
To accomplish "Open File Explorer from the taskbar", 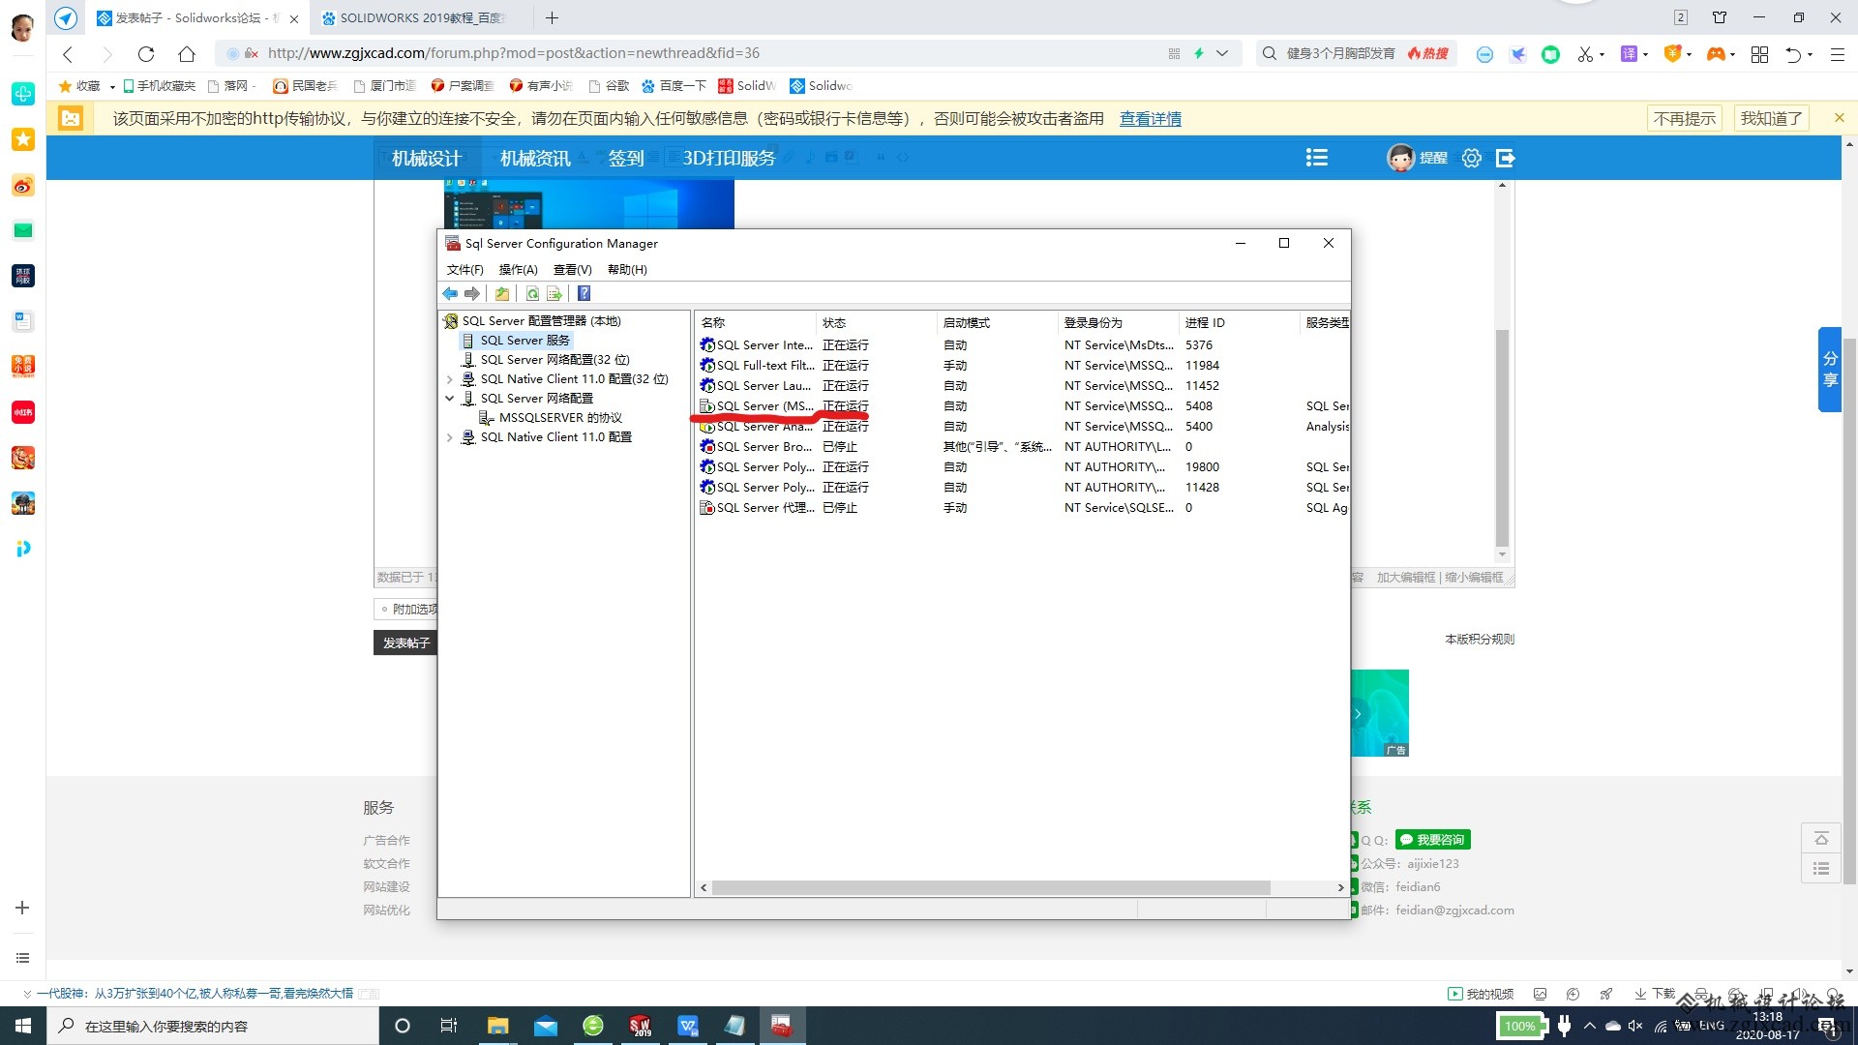I will pyautogui.click(x=497, y=1026).
